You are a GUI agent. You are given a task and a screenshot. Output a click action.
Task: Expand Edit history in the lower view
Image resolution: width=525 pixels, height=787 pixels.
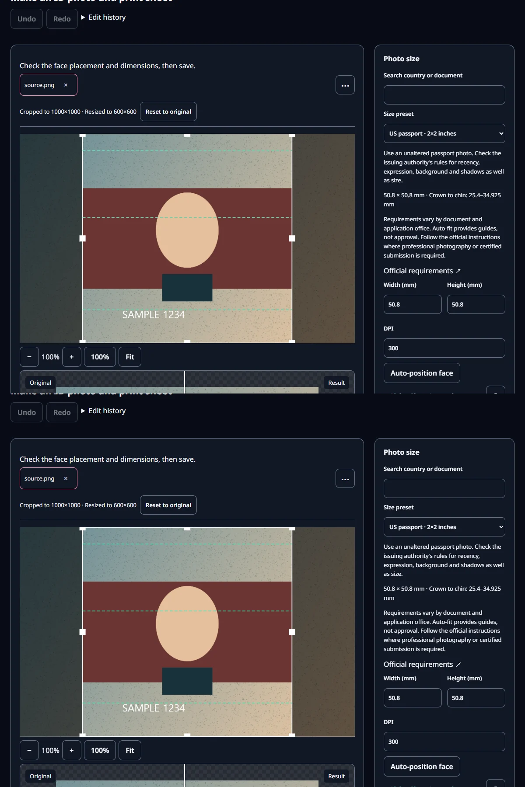pos(103,411)
